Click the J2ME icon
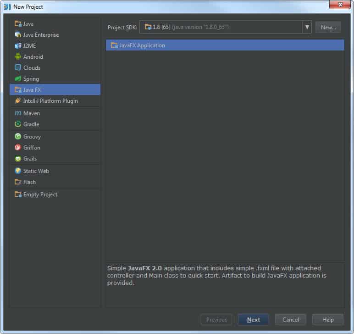The image size is (354, 334). [18, 45]
